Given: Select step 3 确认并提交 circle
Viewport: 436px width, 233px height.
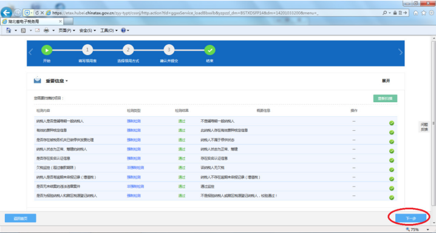Looking at the screenshot, I should [169, 50].
